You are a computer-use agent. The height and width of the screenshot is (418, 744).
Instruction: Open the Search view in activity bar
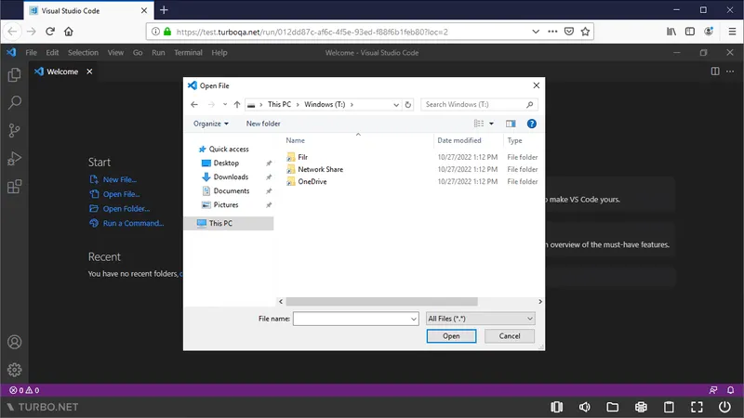14,102
